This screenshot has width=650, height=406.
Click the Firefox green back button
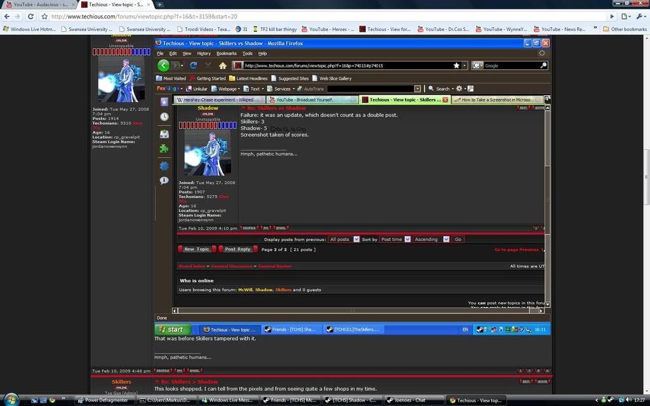pyautogui.click(x=163, y=65)
